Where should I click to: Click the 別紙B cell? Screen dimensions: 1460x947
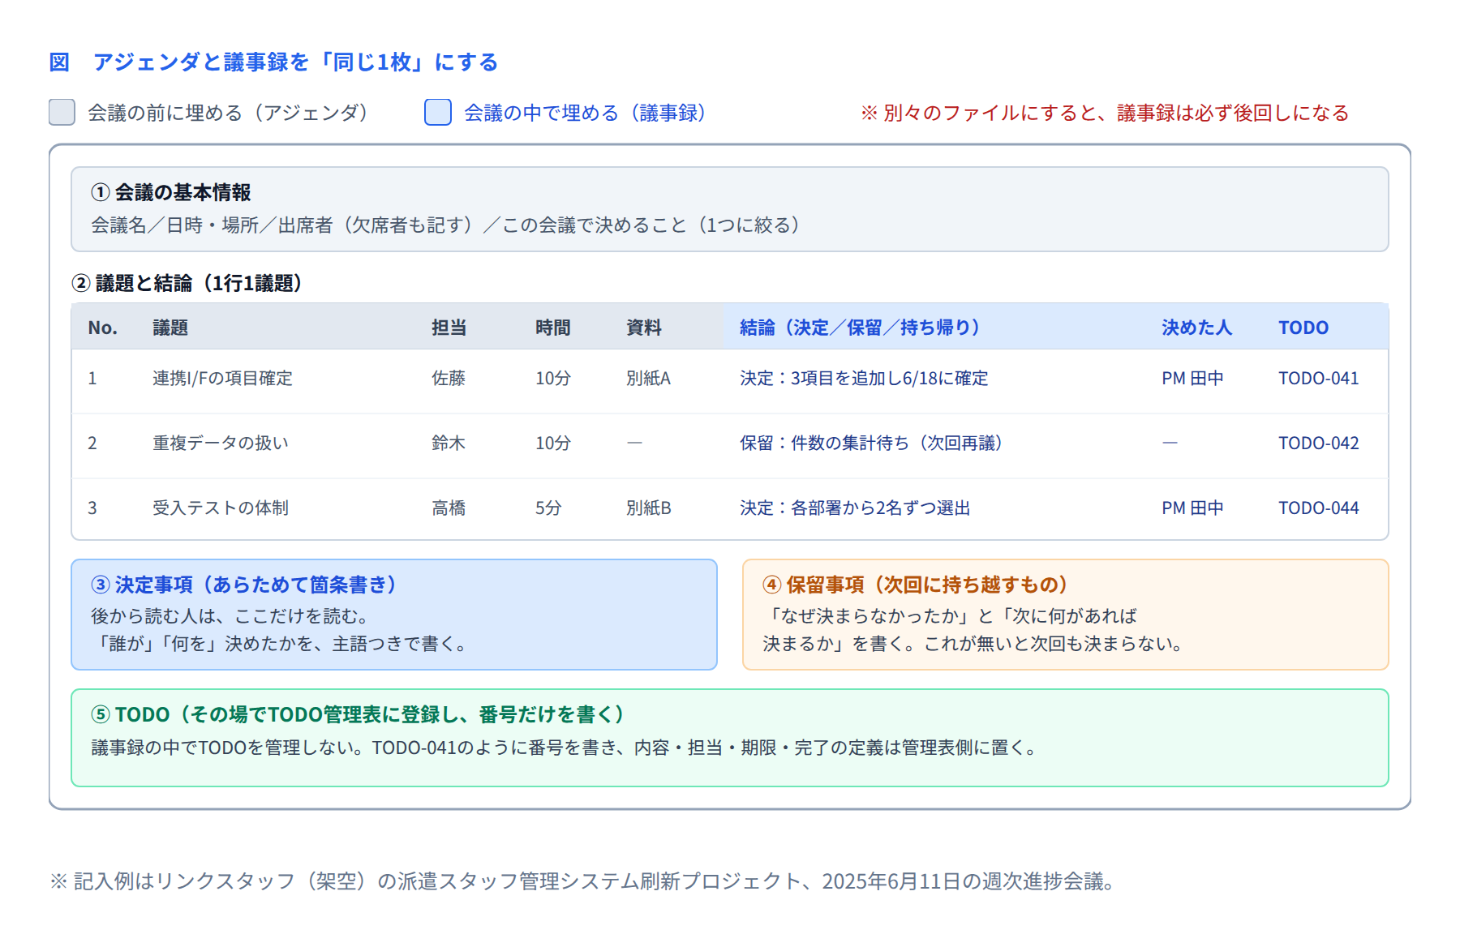(x=649, y=508)
